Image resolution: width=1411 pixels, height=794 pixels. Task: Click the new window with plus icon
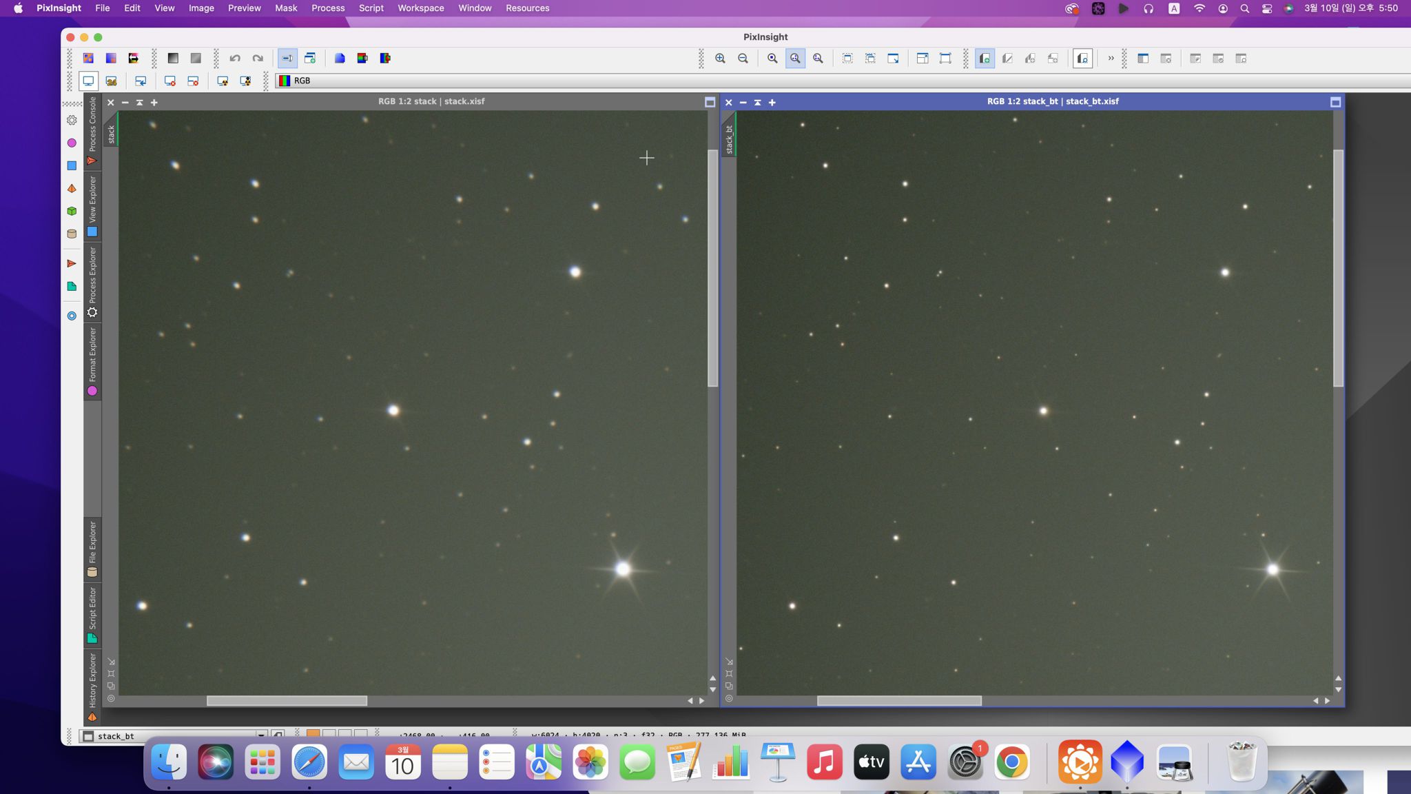310,59
